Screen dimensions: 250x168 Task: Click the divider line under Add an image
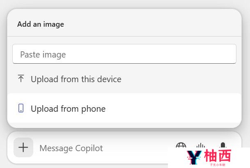coord(124,37)
